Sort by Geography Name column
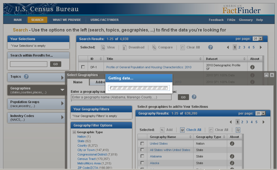This screenshot has height=170, width=277. [190, 137]
